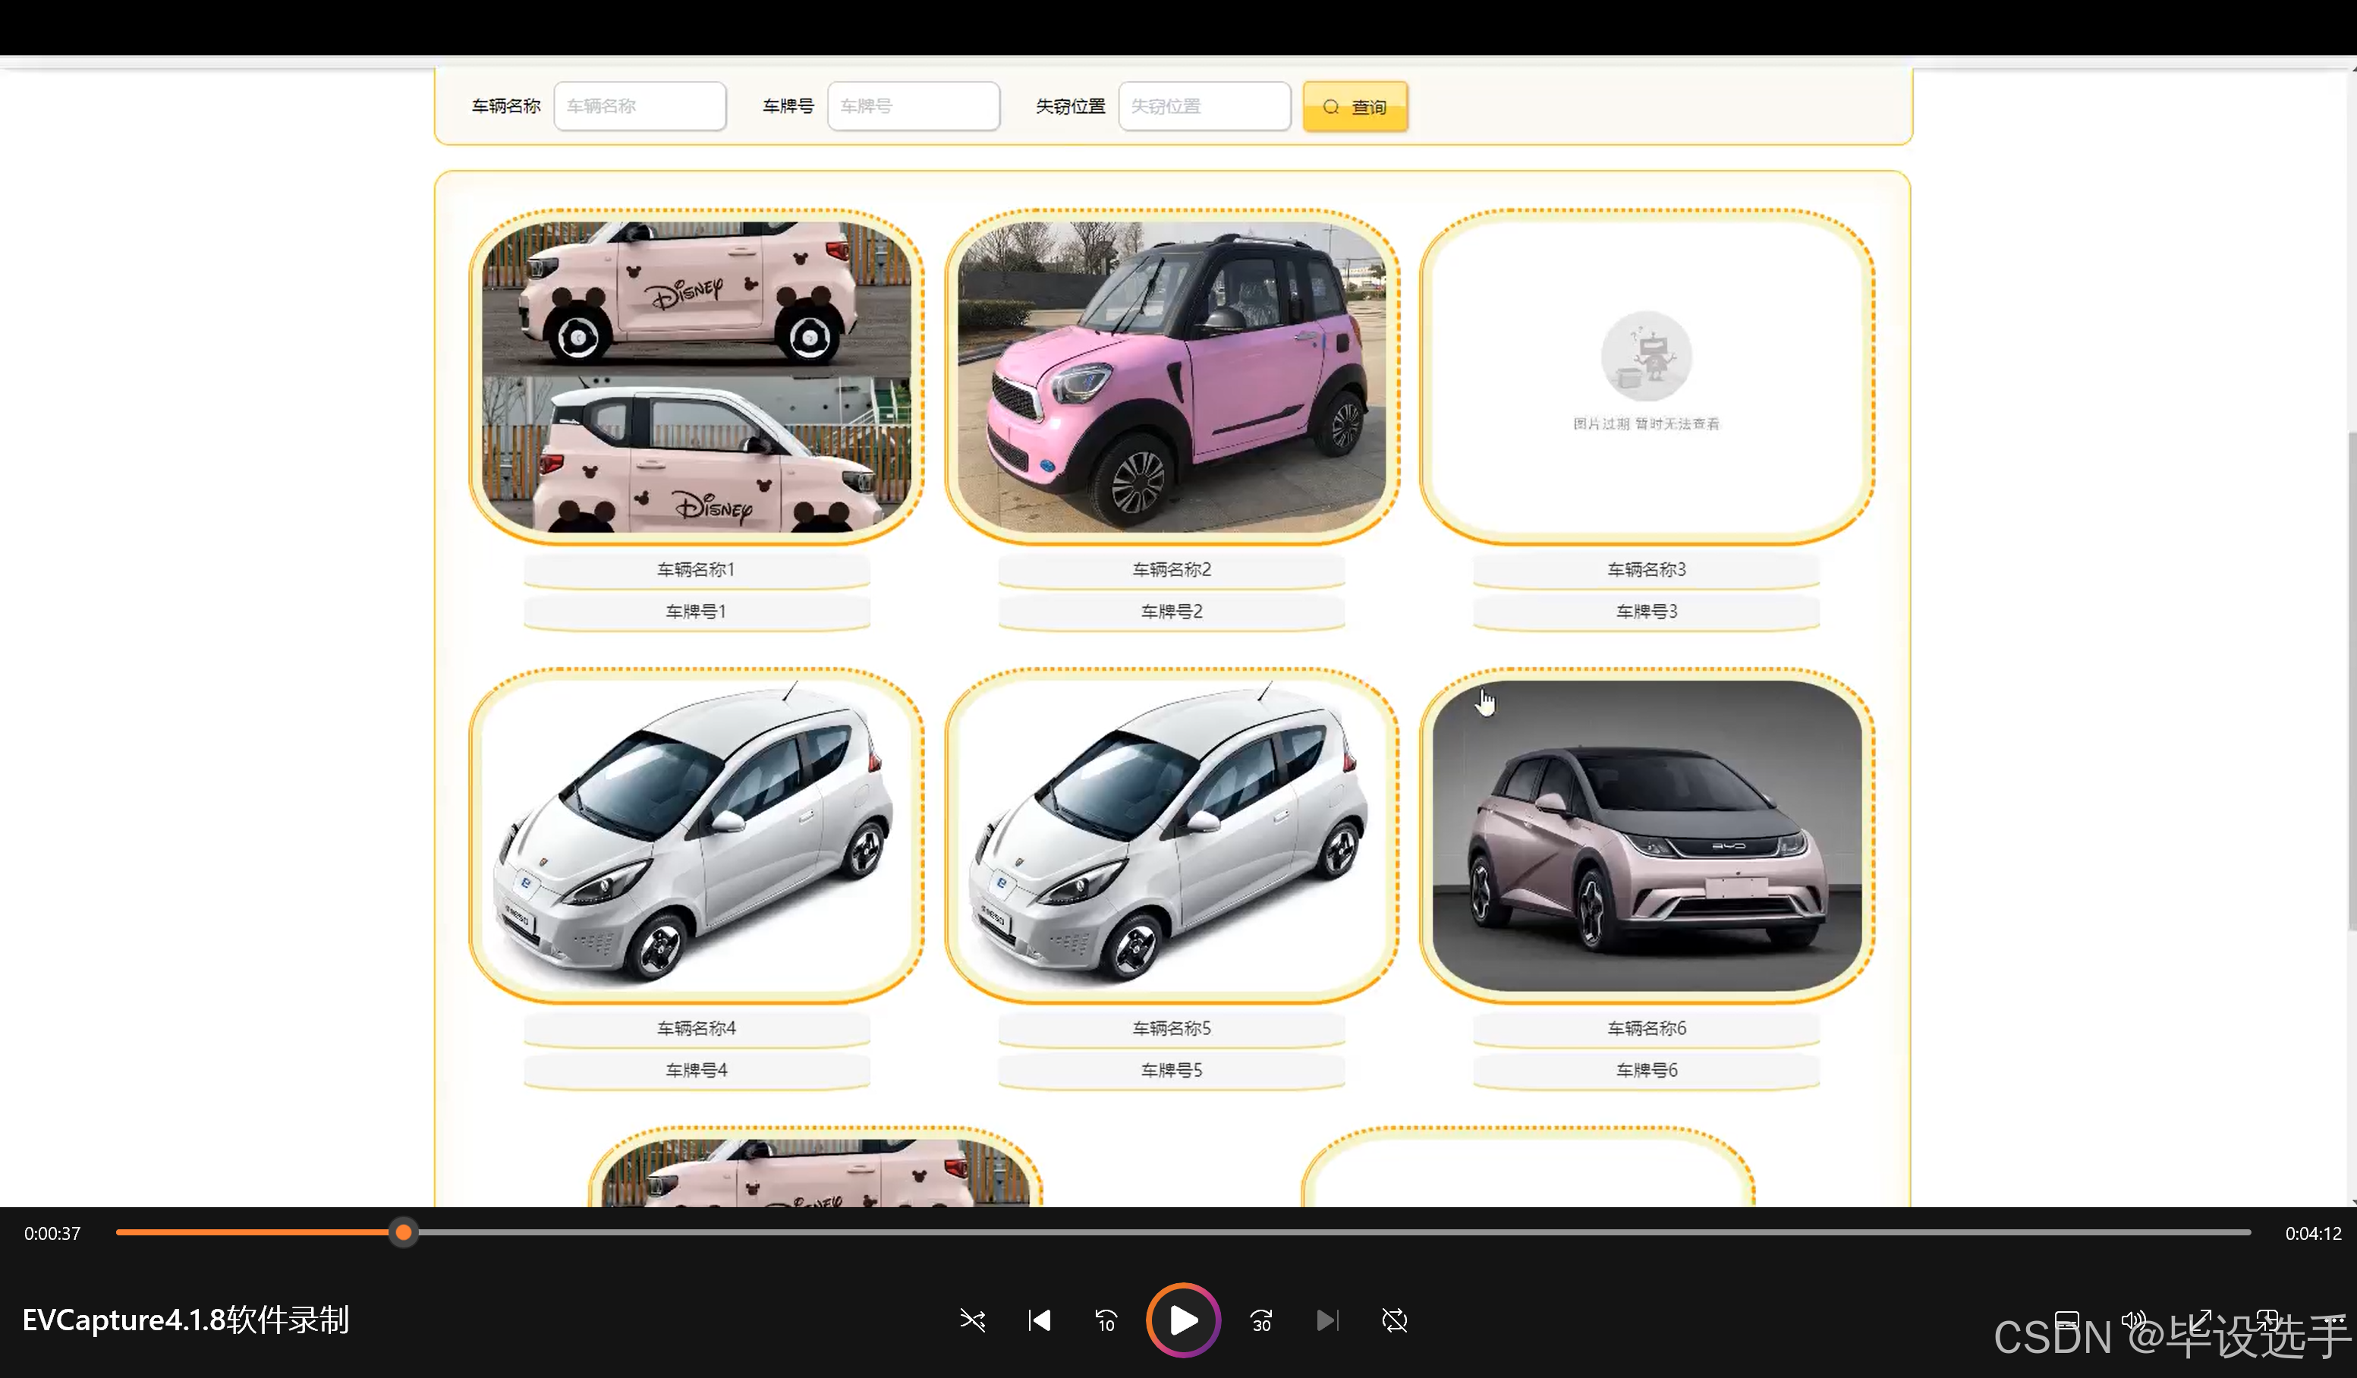The image size is (2357, 1378).
Task: Click the 车牌号4 label
Action: tap(697, 1070)
